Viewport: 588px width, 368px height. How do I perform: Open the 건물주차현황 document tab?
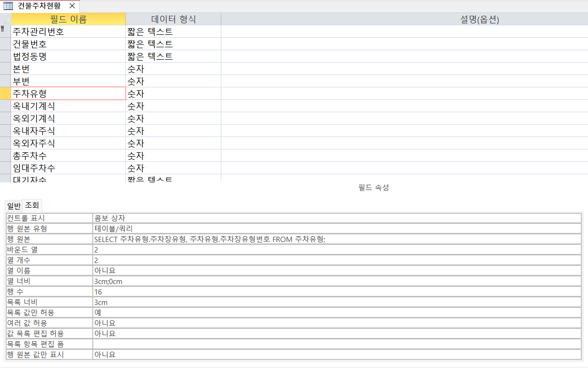pos(39,6)
